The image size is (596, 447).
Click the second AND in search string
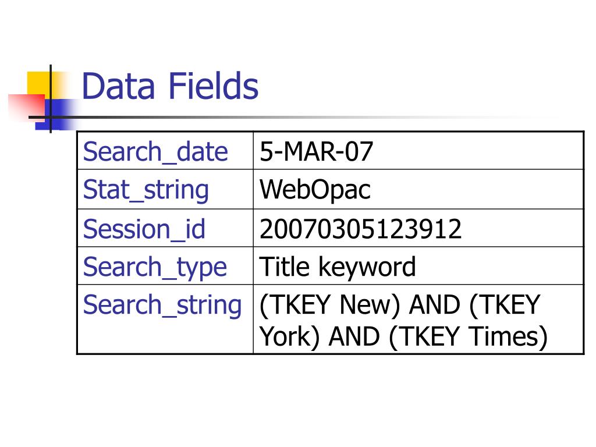[x=354, y=337]
